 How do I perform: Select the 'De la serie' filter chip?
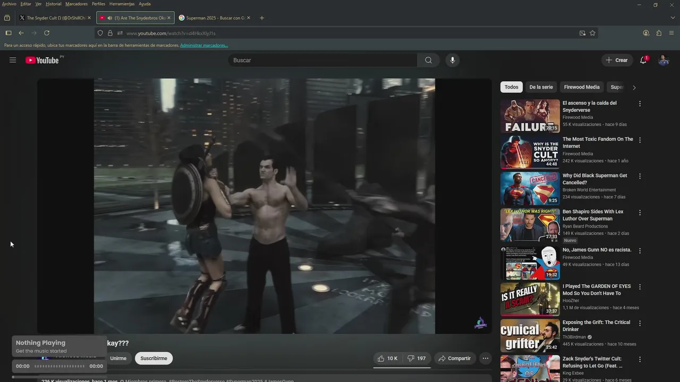(x=541, y=87)
